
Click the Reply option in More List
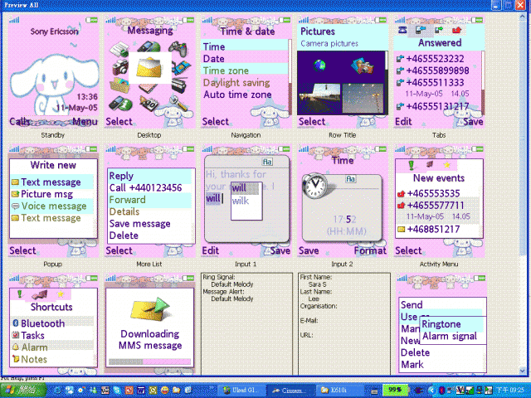[x=149, y=176]
